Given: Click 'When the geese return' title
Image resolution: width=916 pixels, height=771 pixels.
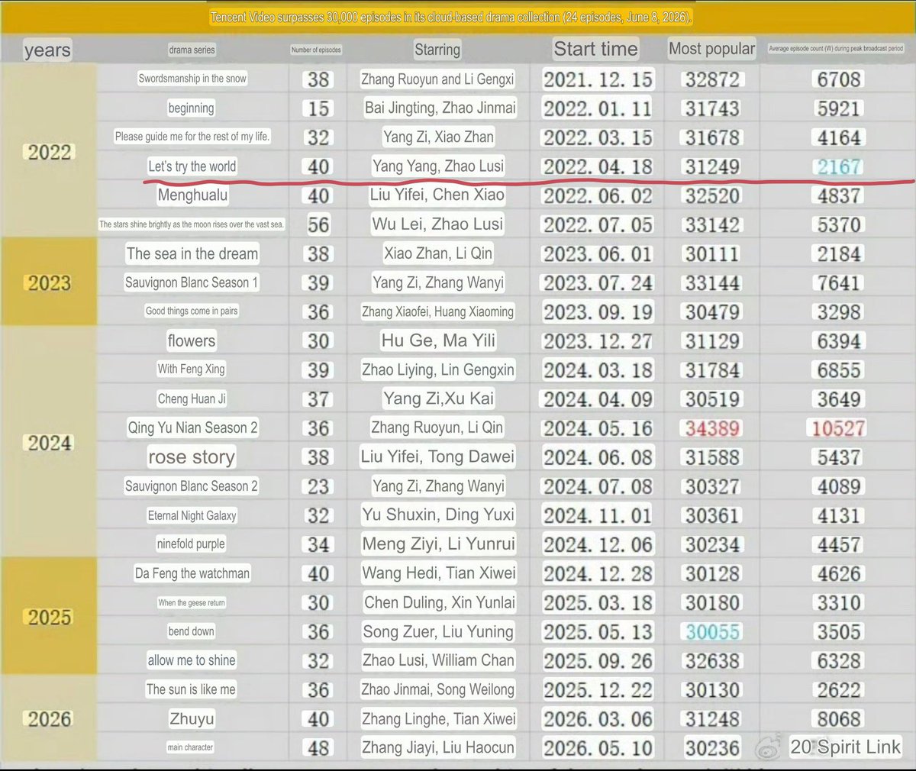Looking at the screenshot, I should 192,602.
